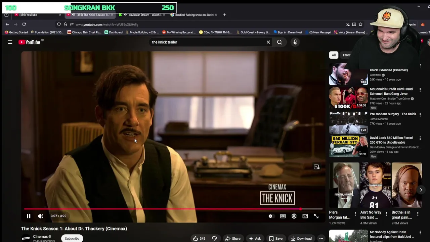The height and width of the screenshot is (242, 430).
Task: Open Knick Extended (Cinemax) video thumbnail
Action: coord(348,74)
